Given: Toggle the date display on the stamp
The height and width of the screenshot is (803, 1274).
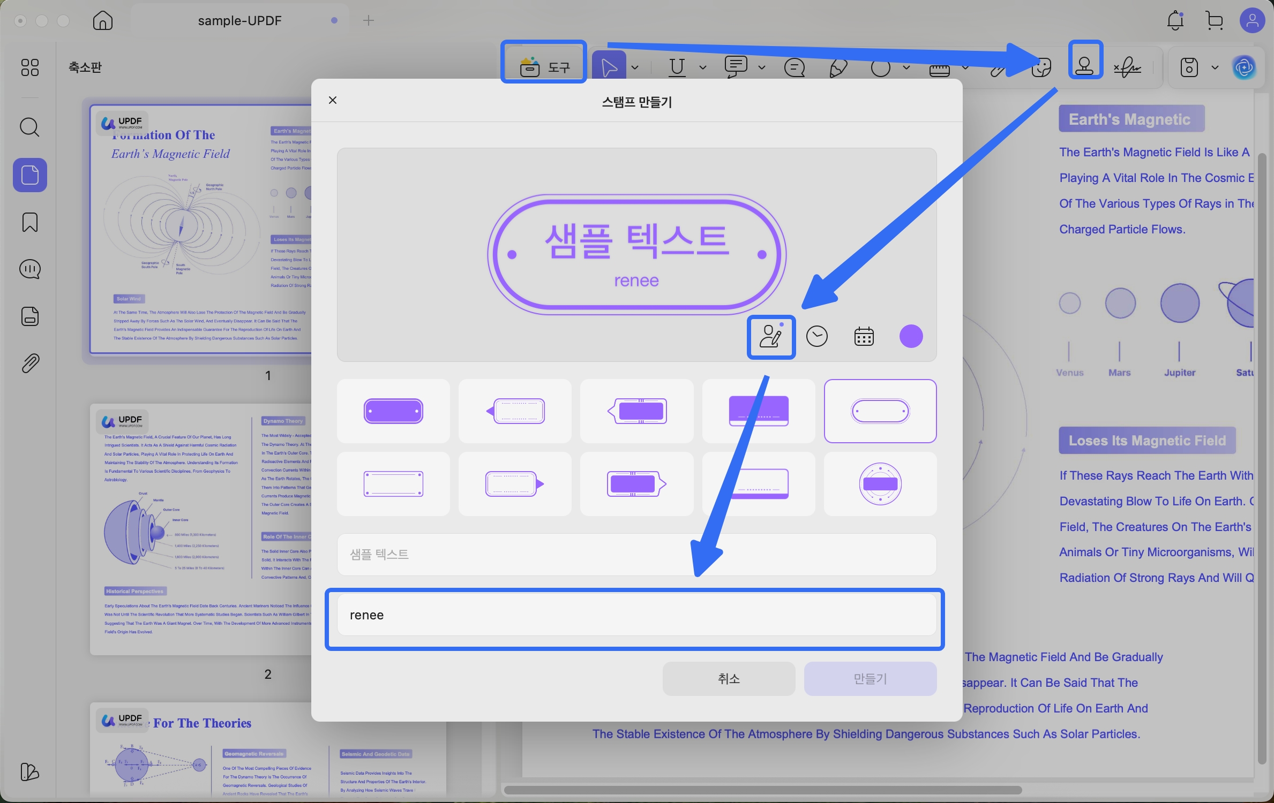Looking at the screenshot, I should point(863,336).
